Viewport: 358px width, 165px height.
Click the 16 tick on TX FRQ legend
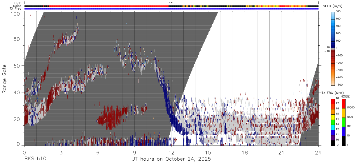point(337,109)
